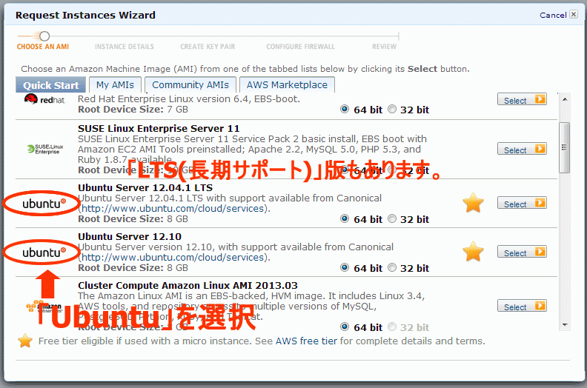
Task: Click free tier star for Ubuntu 12.04.1 LTS
Action: (x=473, y=203)
